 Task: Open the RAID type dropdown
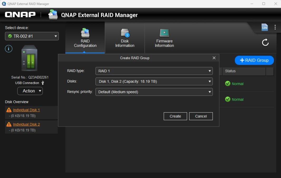click(x=154, y=71)
